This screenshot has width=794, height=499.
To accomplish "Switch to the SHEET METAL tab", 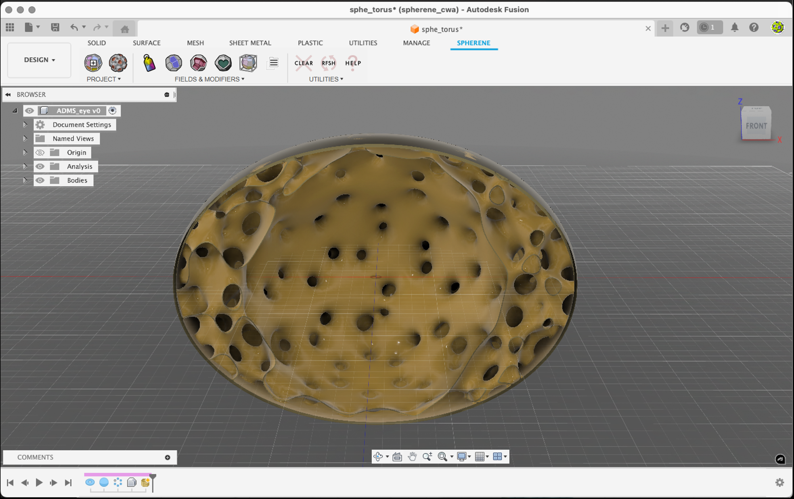I will click(250, 43).
